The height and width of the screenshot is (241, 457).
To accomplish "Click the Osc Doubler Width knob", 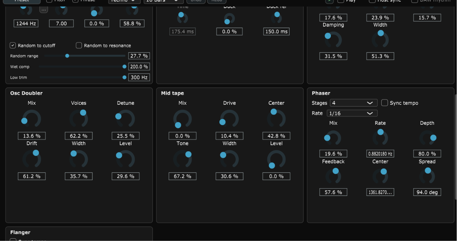I will (x=79, y=159).
